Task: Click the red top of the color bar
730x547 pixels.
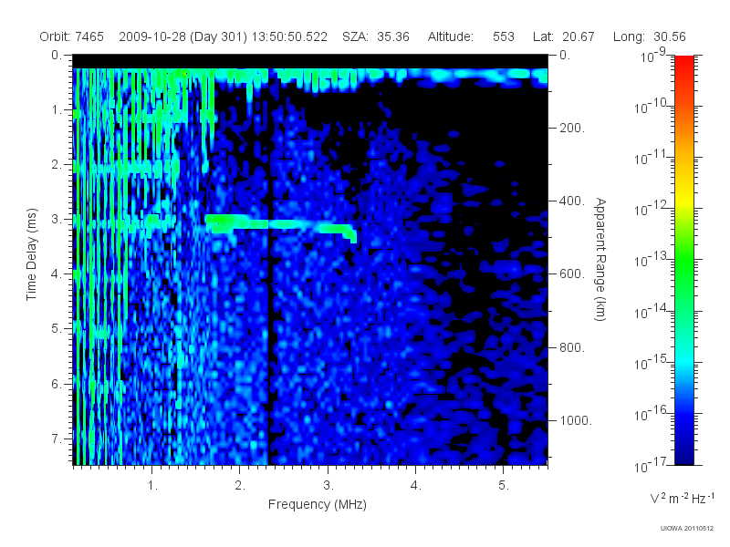Action: point(684,63)
